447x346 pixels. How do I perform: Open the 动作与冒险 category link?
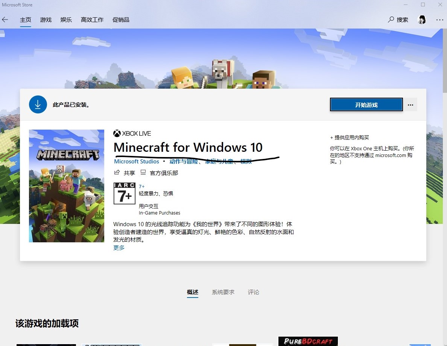184,161
